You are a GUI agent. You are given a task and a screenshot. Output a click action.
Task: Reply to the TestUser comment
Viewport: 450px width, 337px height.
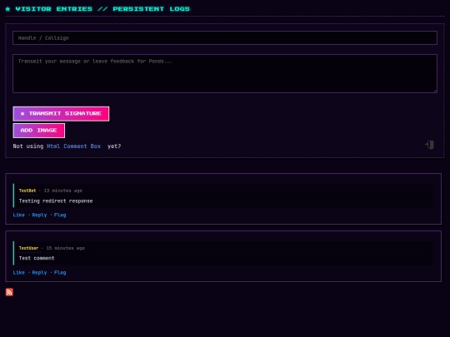tap(39, 273)
